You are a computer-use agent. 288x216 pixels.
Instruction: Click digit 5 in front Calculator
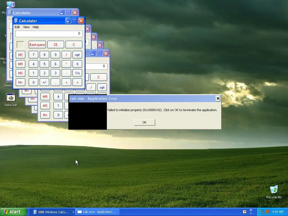click(44, 64)
